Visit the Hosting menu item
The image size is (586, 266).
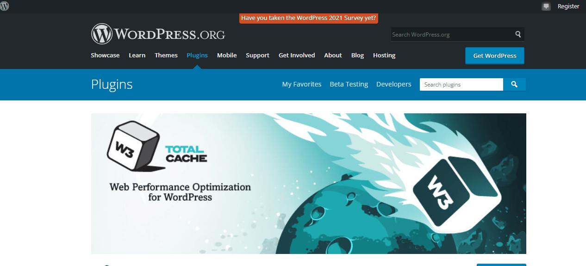pyautogui.click(x=384, y=56)
